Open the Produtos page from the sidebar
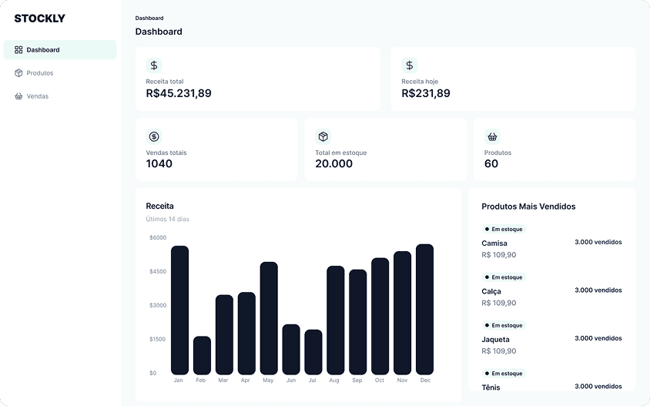The height and width of the screenshot is (406, 650). (x=40, y=73)
